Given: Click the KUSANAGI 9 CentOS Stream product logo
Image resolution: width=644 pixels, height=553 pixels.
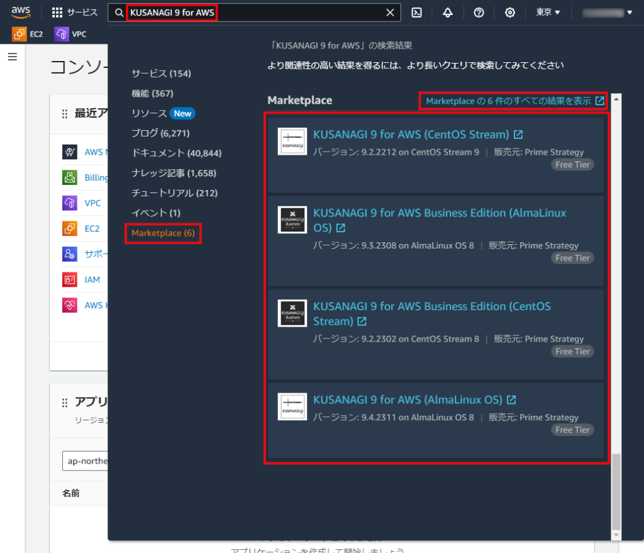Looking at the screenshot, I should (x=292, y=142).
